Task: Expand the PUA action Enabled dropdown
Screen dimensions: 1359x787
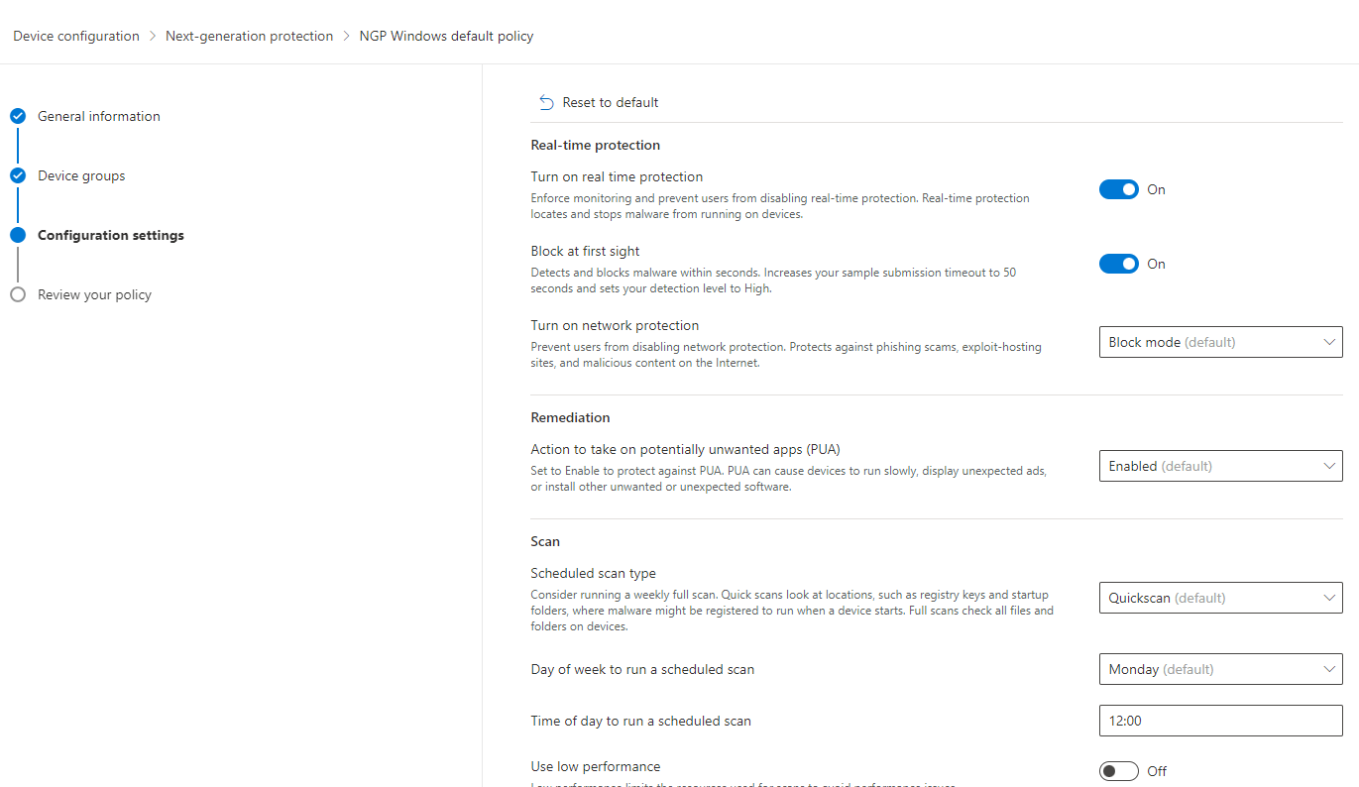Action: click(1221, 466)
